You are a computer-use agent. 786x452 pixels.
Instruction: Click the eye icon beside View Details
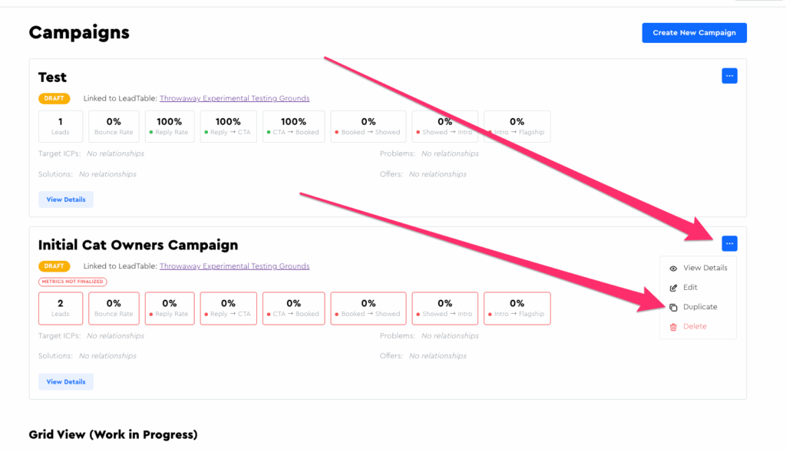pyautogui.click(x=673, y=269)
